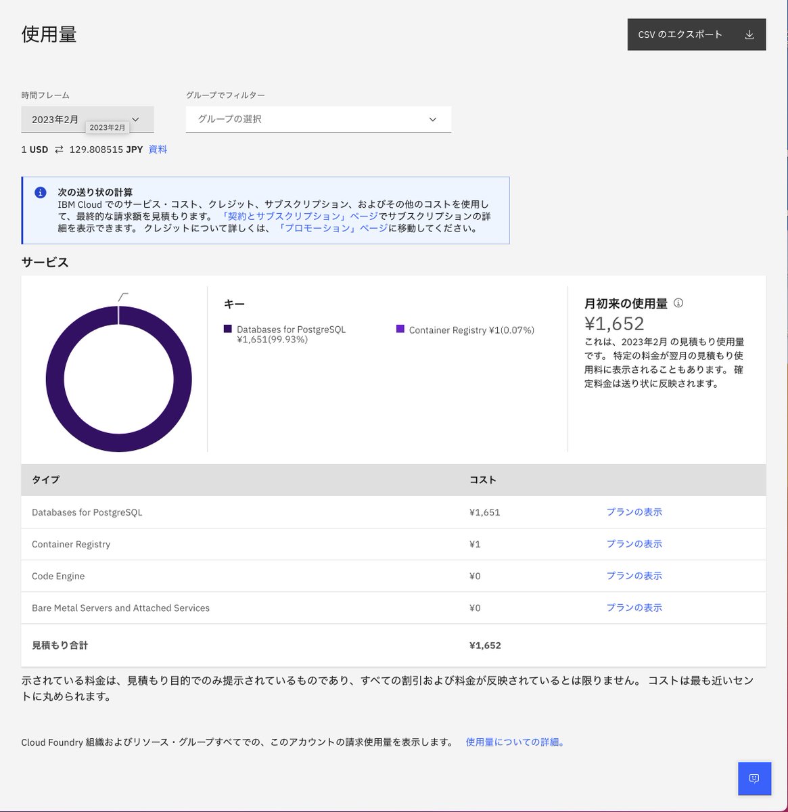
Task: Open the 資料 link next to exchange rate
Action: pos(158,150)
